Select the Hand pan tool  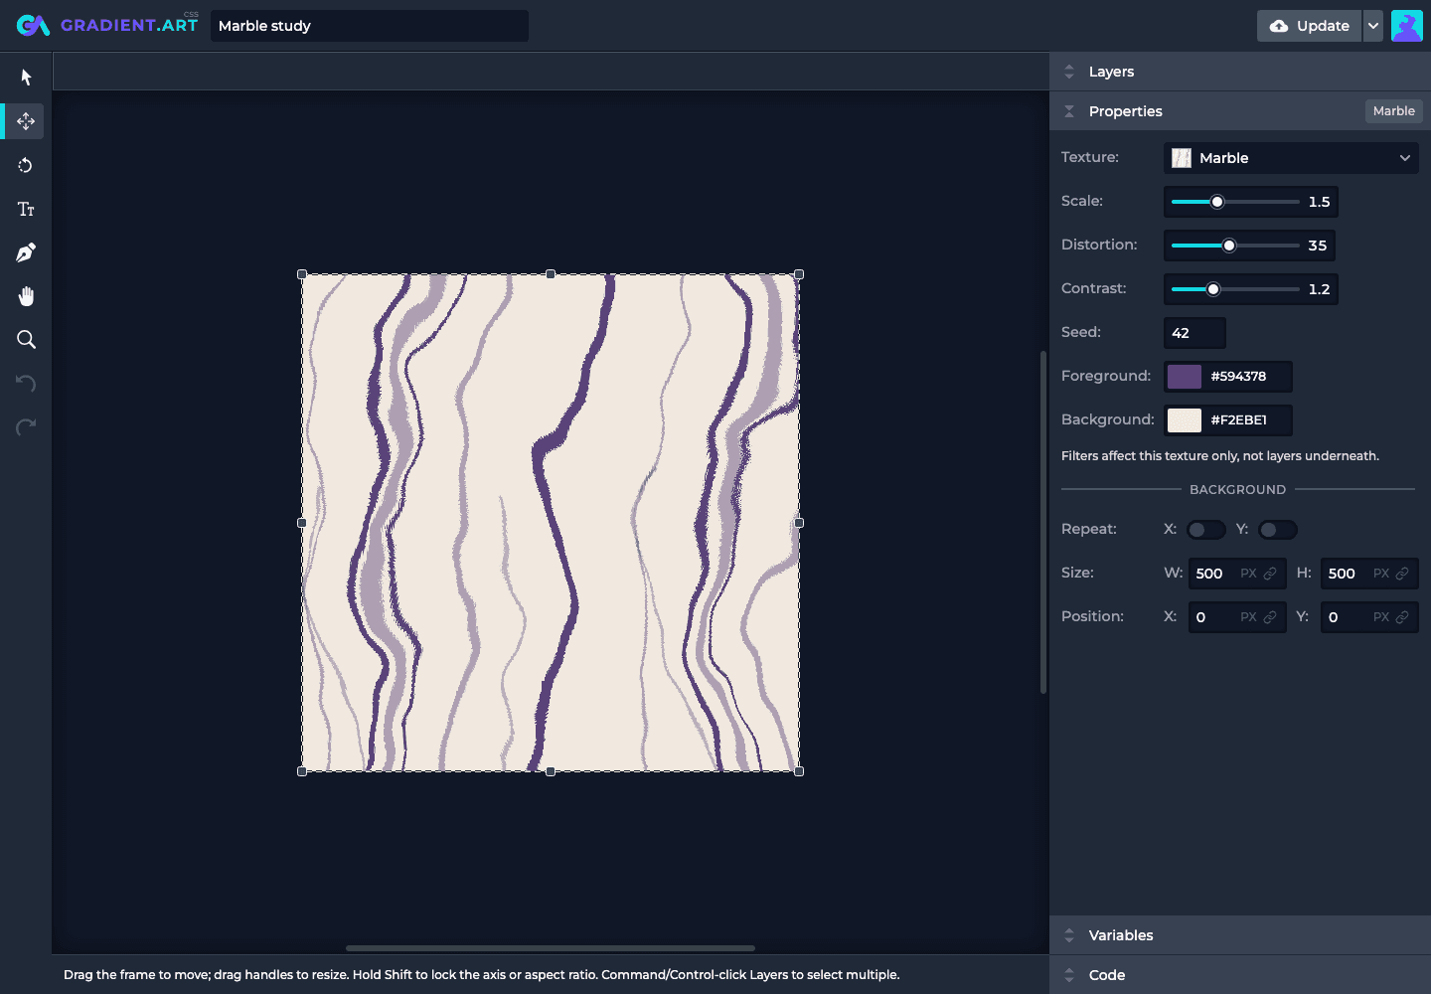26,296
